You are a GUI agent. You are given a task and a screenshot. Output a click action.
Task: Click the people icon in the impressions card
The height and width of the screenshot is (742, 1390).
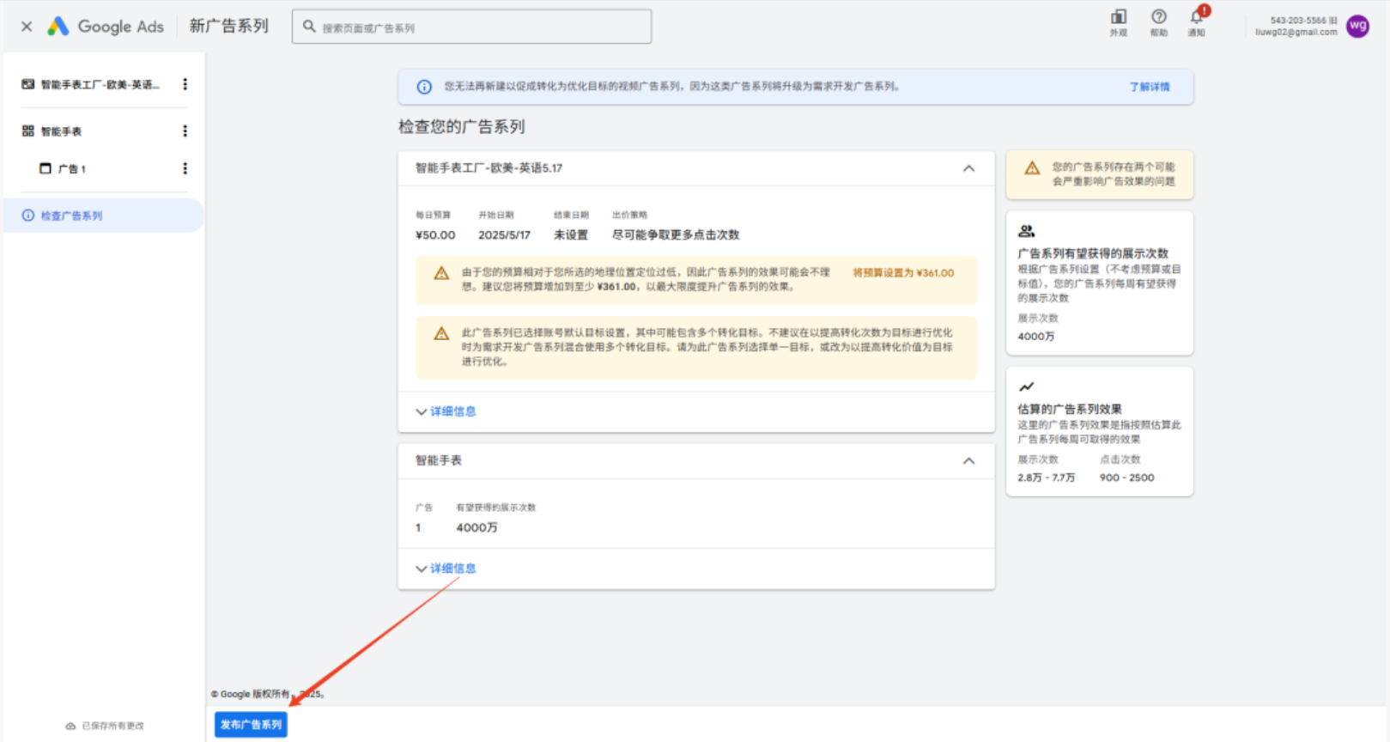click(1027, 231)
